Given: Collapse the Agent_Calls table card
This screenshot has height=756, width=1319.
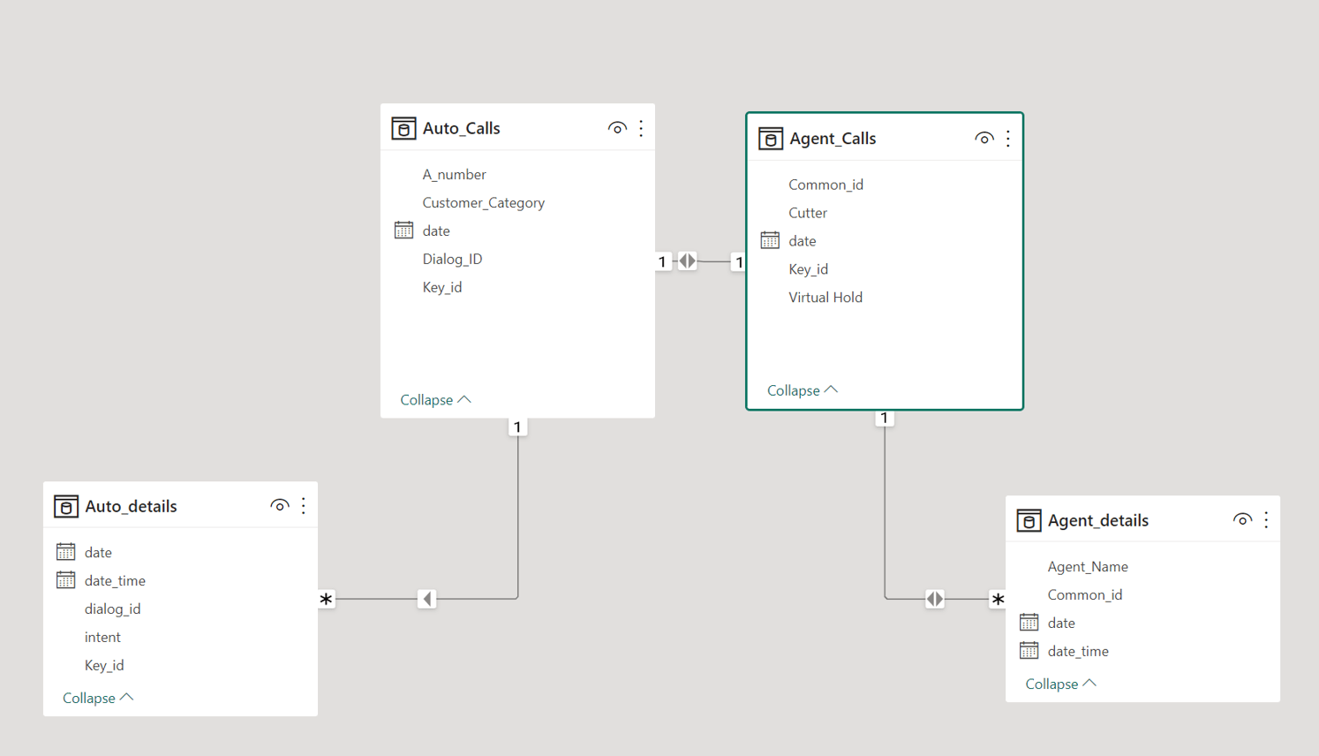Looking at the screenshot, I should (x=802, y=390).
